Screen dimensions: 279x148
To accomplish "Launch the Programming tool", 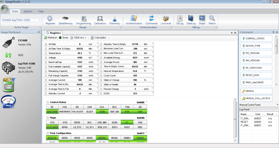I will tap(83, 20).
